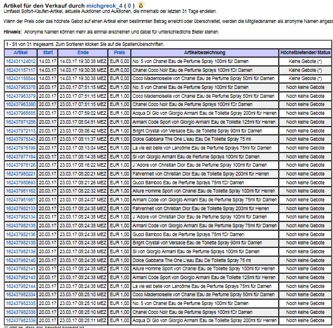Select end time 23.03.17 08:04:51 MEZ

point(83,122)
